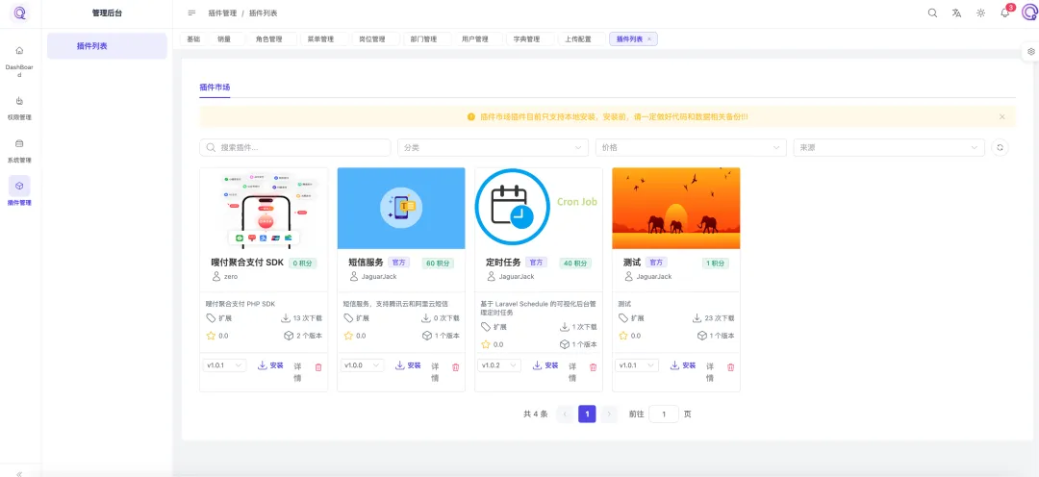The height and width of the screenshot is (477, 1039).
Task: Delete the 定时任务 plugin via trash icon
Action: 593,367
